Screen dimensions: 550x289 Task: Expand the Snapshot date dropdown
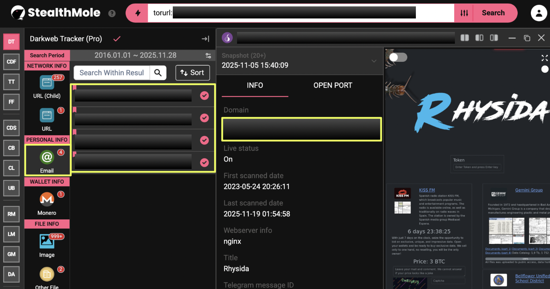coord(374,61)
